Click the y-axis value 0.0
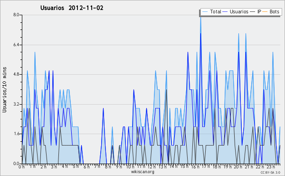Screen dimensions: 285x176 pos(16,164)
